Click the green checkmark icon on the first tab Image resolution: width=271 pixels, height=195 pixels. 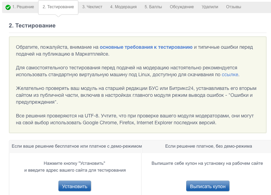click(8, 7)
